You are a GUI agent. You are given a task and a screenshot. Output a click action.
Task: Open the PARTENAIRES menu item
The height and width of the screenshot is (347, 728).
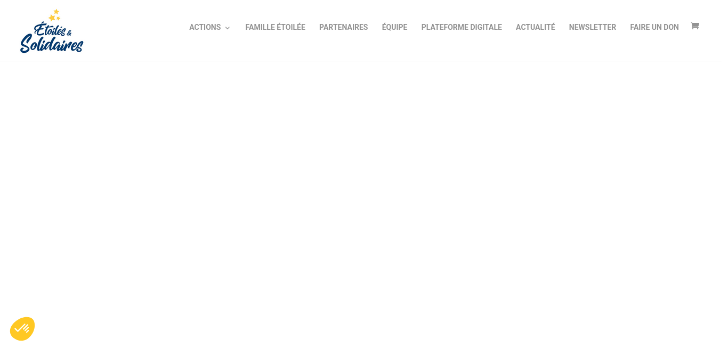point(343,27)
